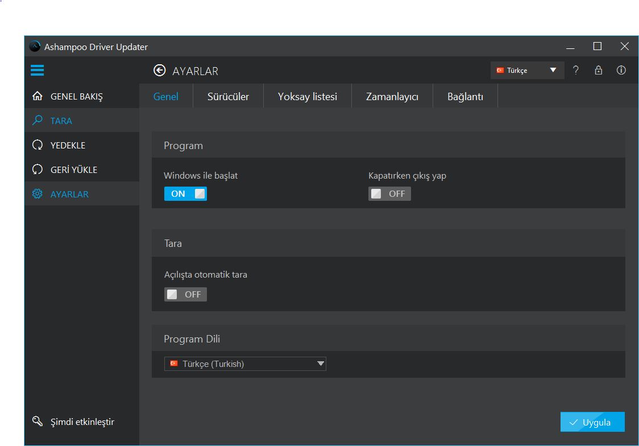Open the Yoksay listesi tab
Screen dimensions: 639x446
[308, 97]
